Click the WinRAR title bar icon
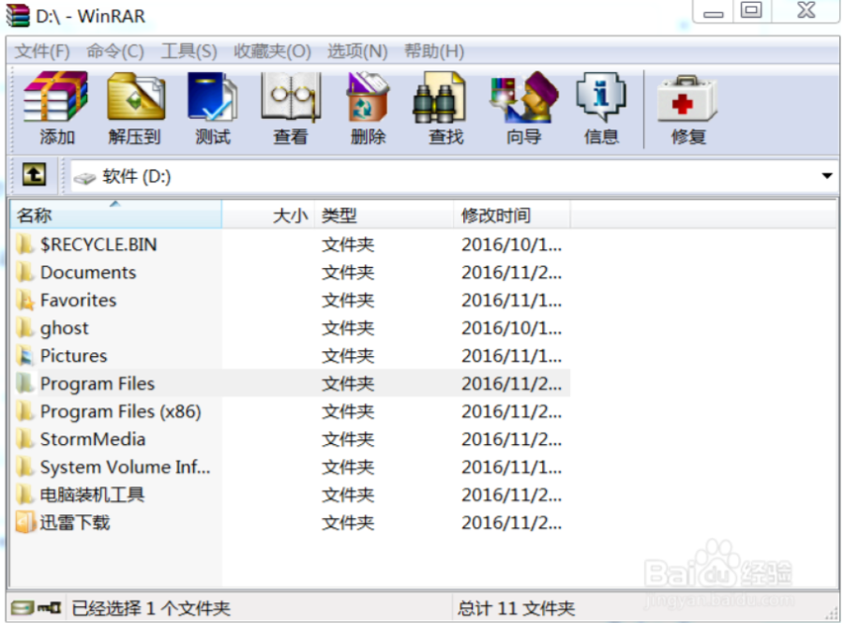Screen dimensions: 844x623 pos(17,16)
